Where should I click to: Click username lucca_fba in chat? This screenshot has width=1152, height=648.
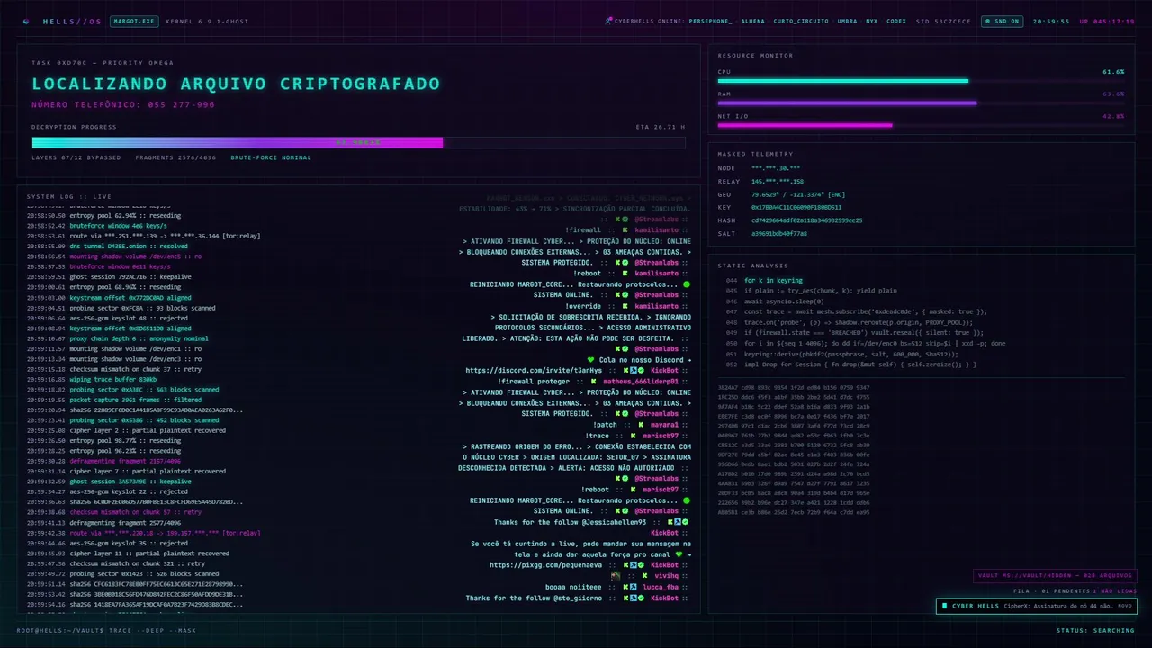click(661, 587)
